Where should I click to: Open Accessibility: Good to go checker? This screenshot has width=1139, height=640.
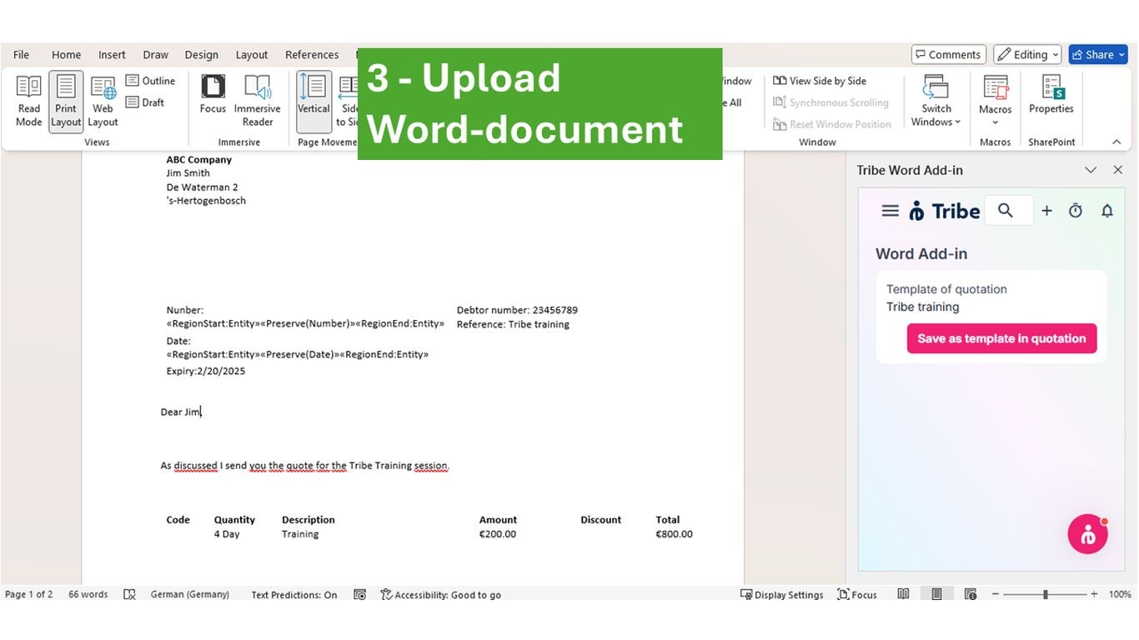[x=440, y=594]
